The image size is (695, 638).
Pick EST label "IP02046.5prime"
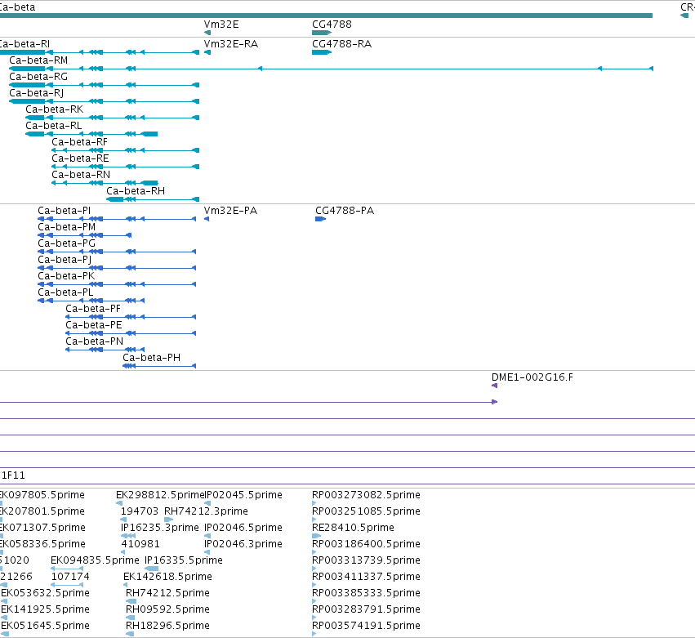click(x=243, y=528)
